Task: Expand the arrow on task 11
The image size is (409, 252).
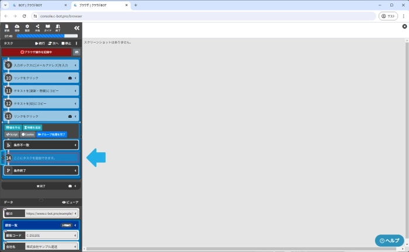Action: (75, 91)
